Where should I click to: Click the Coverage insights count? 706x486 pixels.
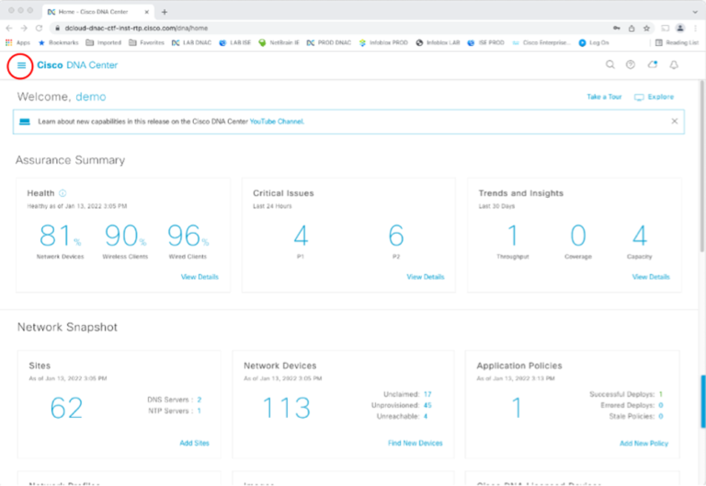578,236
